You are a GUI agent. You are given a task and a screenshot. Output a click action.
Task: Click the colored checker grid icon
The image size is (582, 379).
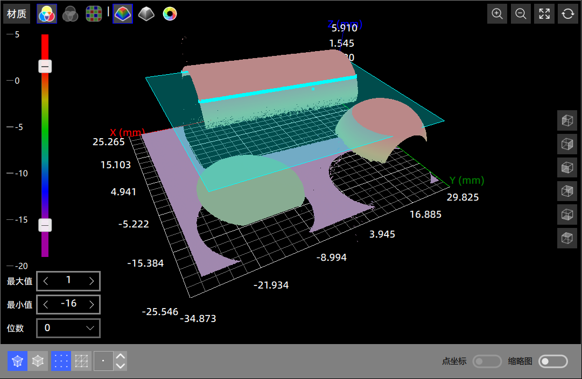[94, 14]
